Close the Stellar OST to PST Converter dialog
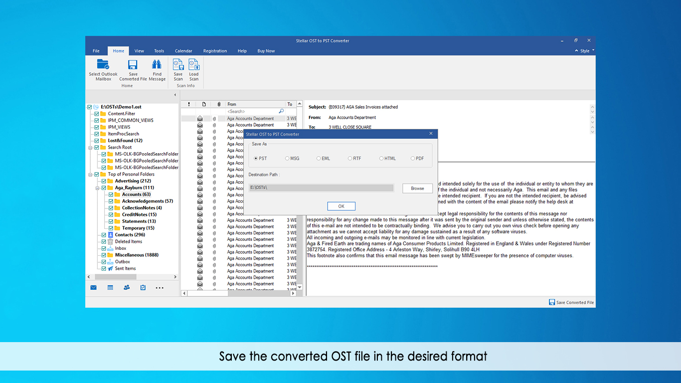This screenshot has width=681, height=383. coord(431,134)
